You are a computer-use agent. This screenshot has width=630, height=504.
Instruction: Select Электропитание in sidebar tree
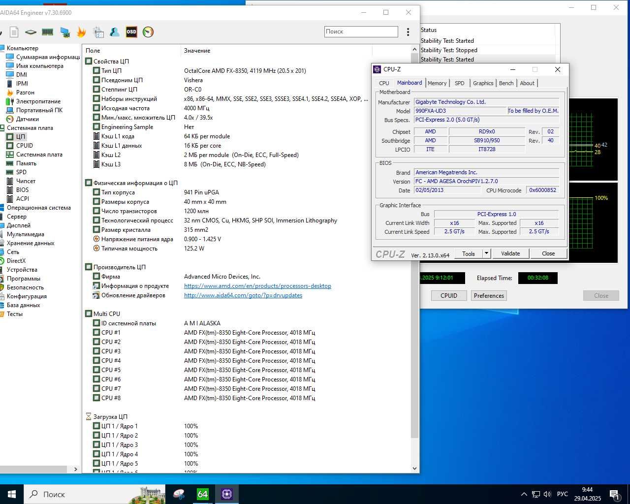pos(38,101)
